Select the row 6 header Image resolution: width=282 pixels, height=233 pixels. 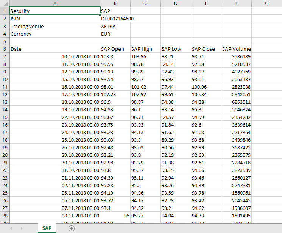tap(5, 49)
